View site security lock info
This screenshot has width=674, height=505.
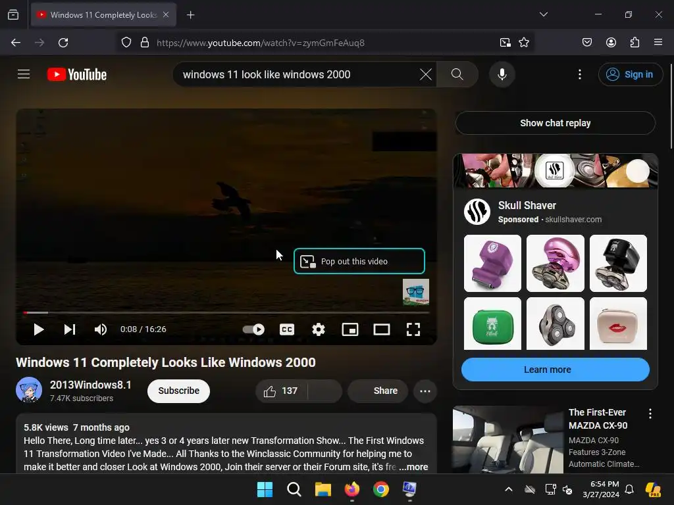tap(145, 43)
